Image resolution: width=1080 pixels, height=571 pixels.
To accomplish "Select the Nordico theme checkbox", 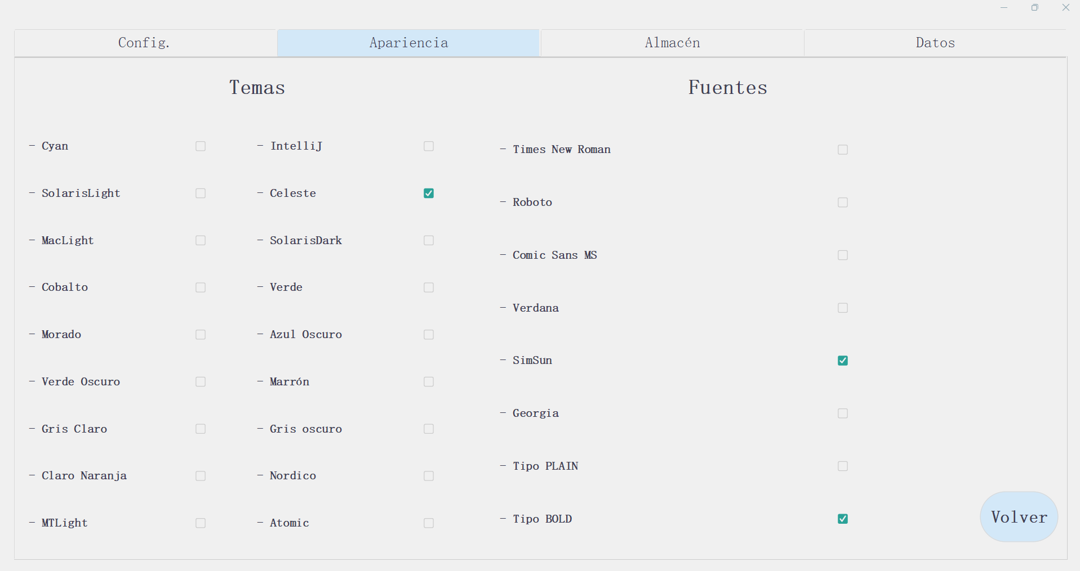I will click(x=429, y=476).
